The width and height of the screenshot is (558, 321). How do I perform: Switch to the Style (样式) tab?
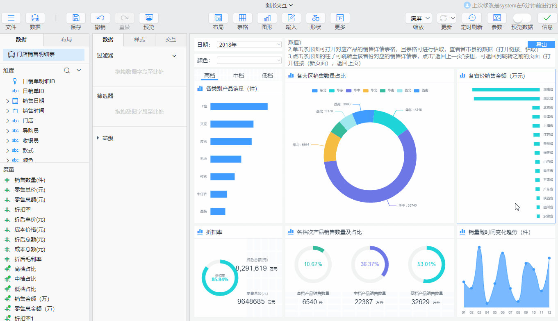[x=139, y=40]
